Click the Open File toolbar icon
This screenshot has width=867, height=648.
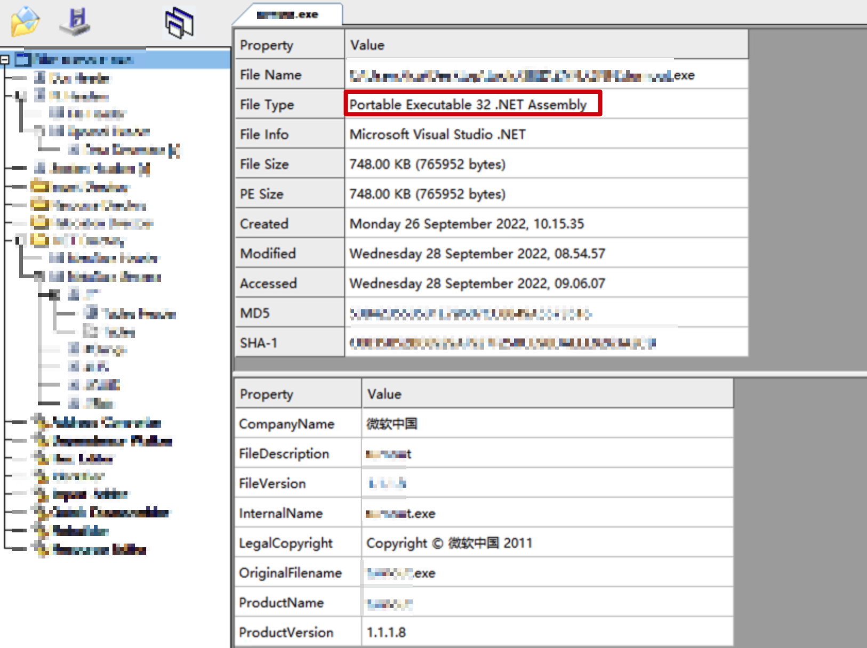[25, 22]
